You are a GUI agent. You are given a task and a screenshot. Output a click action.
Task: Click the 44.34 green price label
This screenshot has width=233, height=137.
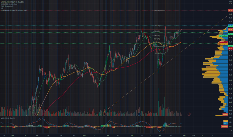pyautogui.click(x=230, y=34)
